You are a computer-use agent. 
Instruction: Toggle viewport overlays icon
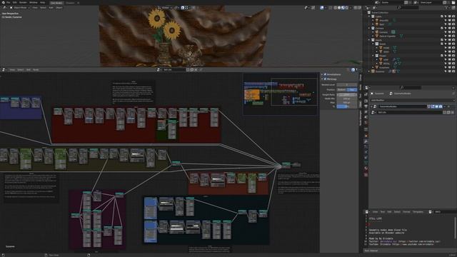click(x=322, y=8)
